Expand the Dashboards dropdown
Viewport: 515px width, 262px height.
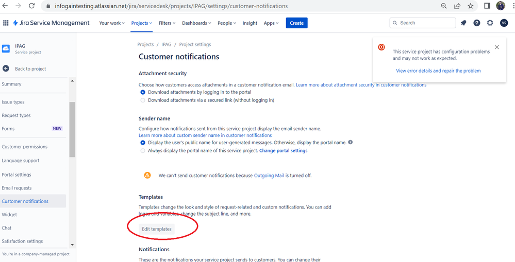(x=197, y=23)
